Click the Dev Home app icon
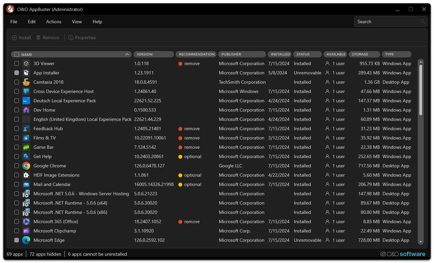Screen dimensions: 434x263 pos(26,110)
